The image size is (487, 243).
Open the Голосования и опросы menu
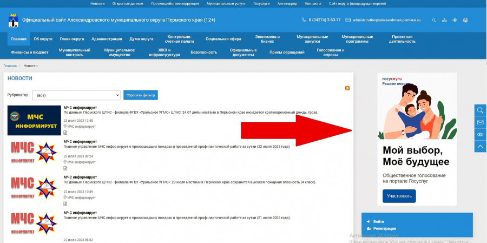[331, 52]
